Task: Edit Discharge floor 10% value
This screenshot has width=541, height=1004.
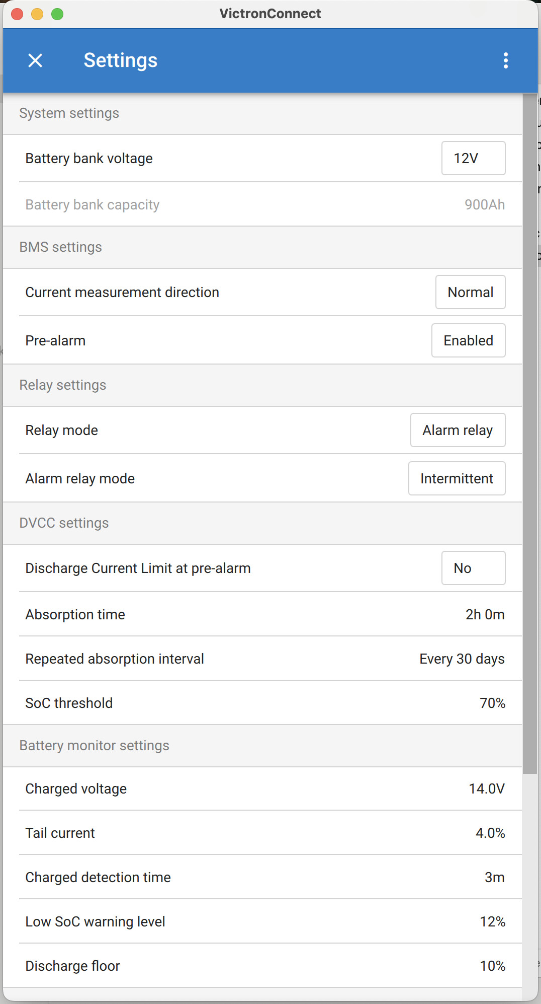Action: [492, 966]
